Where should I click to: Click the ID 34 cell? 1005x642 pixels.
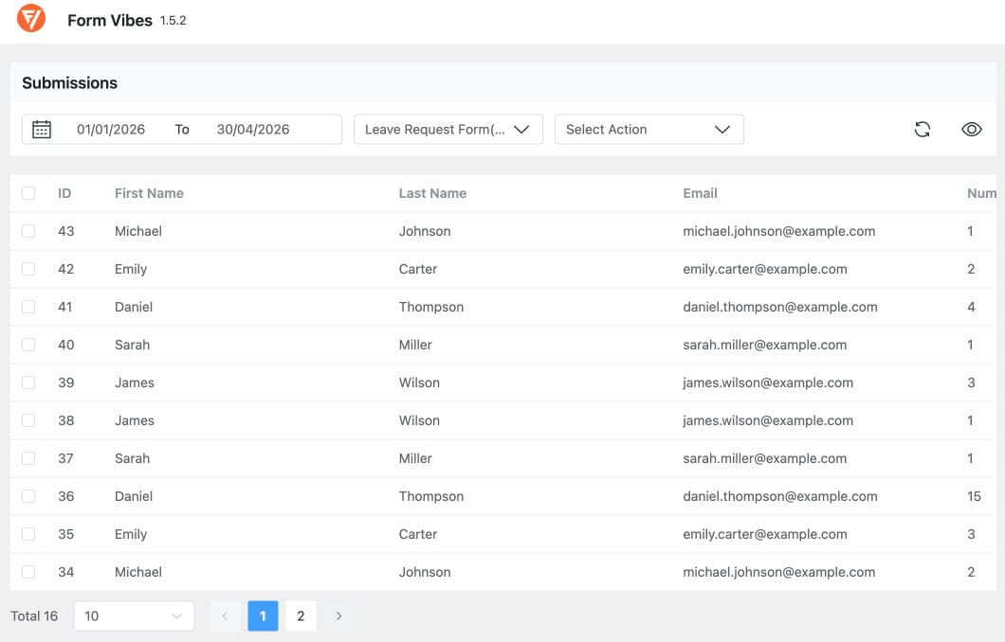click(66, 572)
